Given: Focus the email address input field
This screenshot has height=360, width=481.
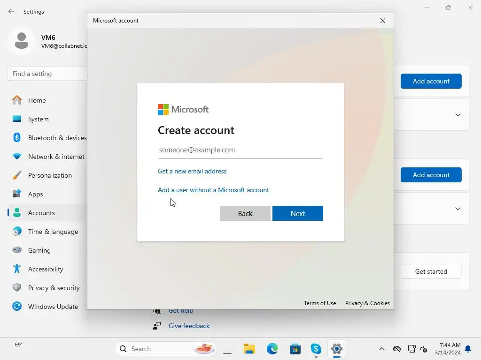Looking at the screenshot, I should point(240,150).
